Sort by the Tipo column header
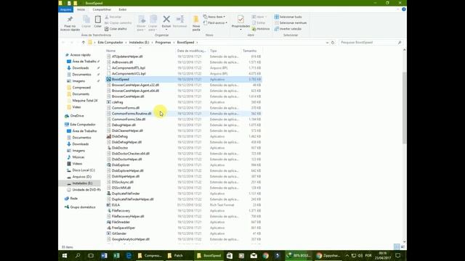This screenshot has width=465, height=261. 213,51
